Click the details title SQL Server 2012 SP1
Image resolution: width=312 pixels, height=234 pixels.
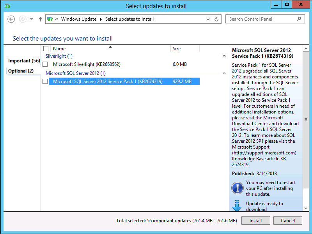point(262,53)
